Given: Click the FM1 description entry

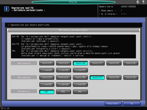Looking at the screenshot, I should [x=66, y=53].
